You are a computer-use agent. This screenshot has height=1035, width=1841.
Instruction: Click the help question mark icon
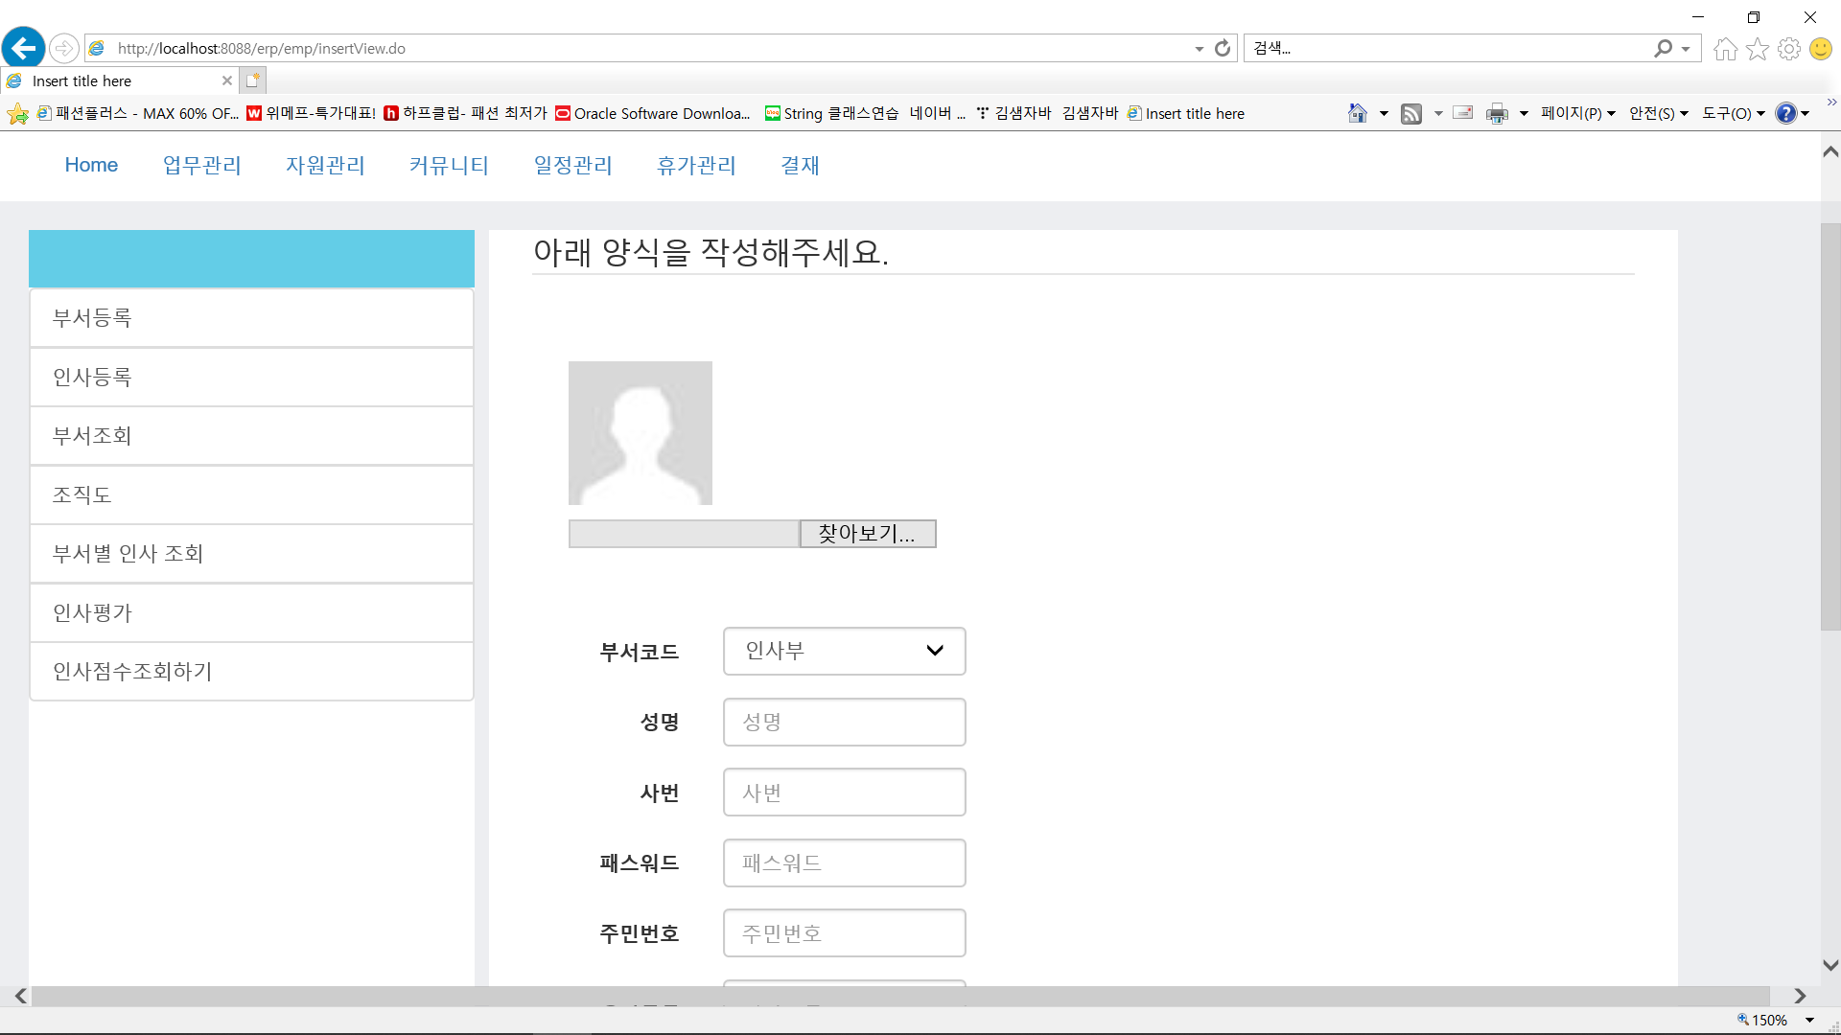click(1785, 113)
